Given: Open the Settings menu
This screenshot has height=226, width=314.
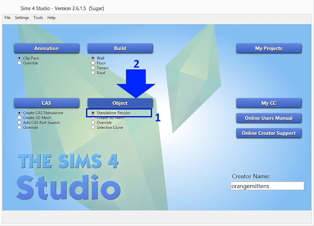Looking at the screenshot, I should pyautogui.click(x=22, y=18).
